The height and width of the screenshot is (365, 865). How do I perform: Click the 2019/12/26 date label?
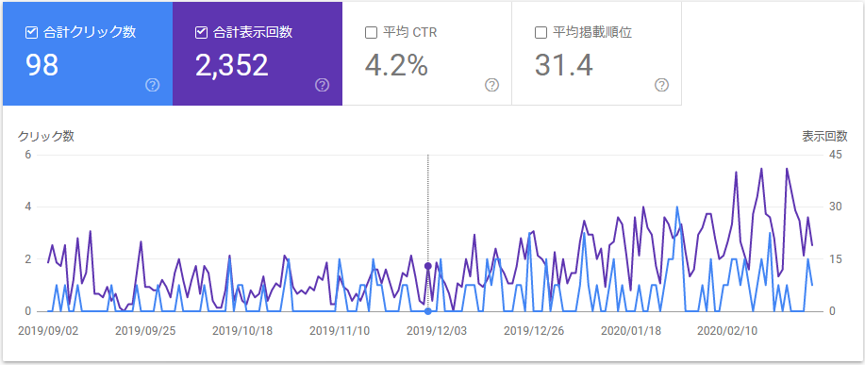coord(534,331)
